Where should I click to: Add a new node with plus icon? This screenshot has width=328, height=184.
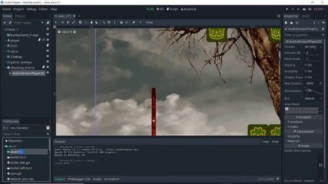coord(5,22)
